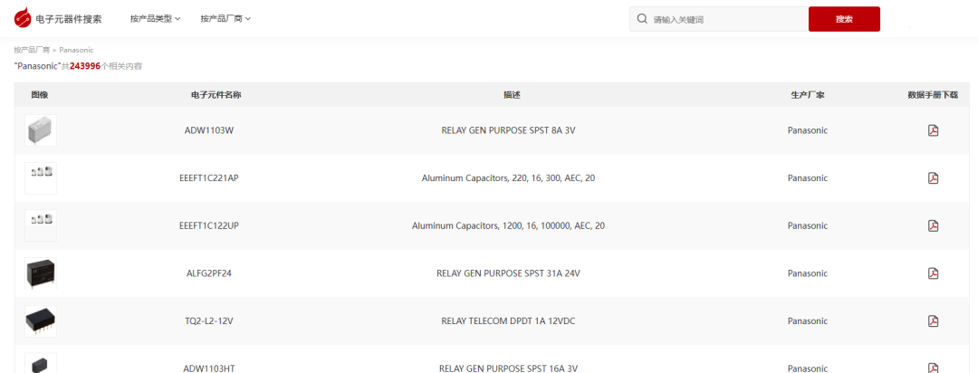
Task: Click Panasonic manufacturer in ADW1103W row
Action: click(807, 130)
